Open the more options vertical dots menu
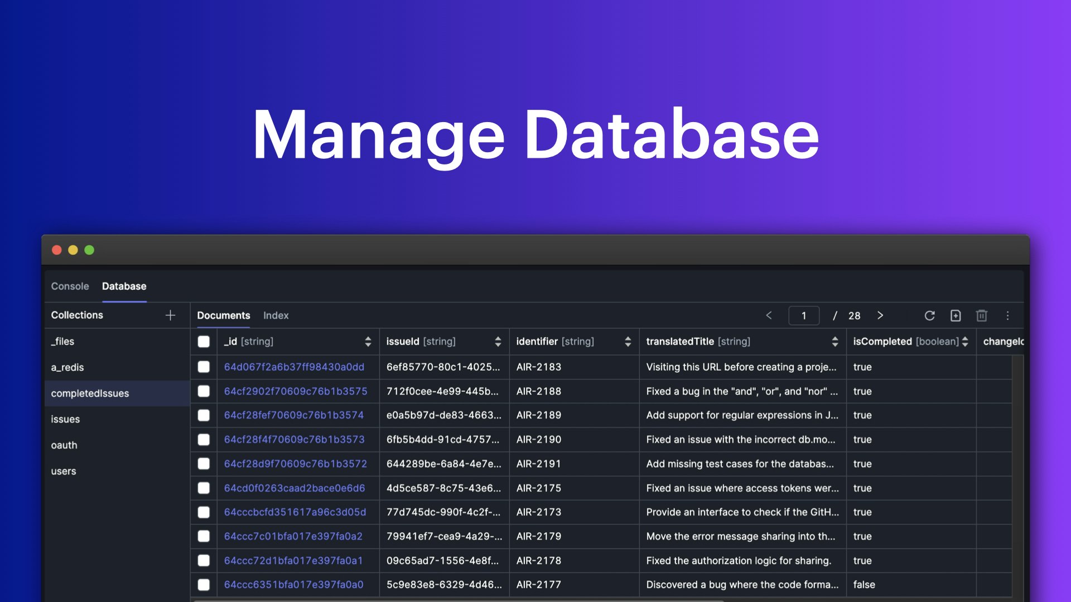Image resolution: width=1071 pixels, height=602 pixels. 1007,315
